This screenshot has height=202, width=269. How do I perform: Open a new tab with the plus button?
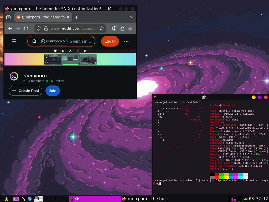(x=76, y=17)
